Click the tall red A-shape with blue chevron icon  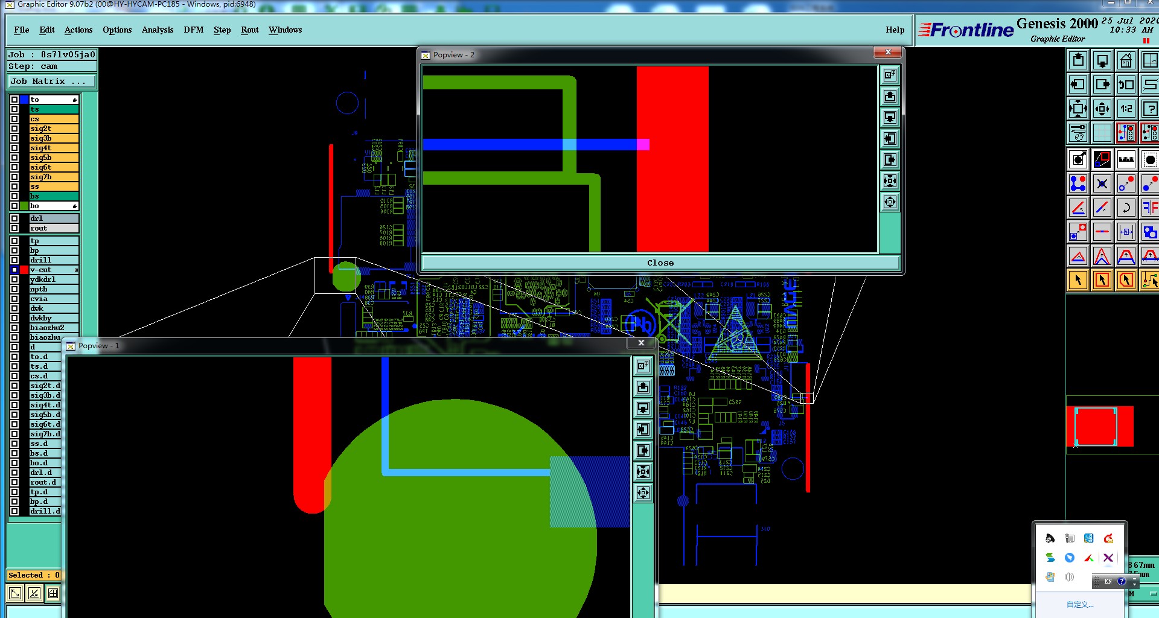coord(1102,256)
